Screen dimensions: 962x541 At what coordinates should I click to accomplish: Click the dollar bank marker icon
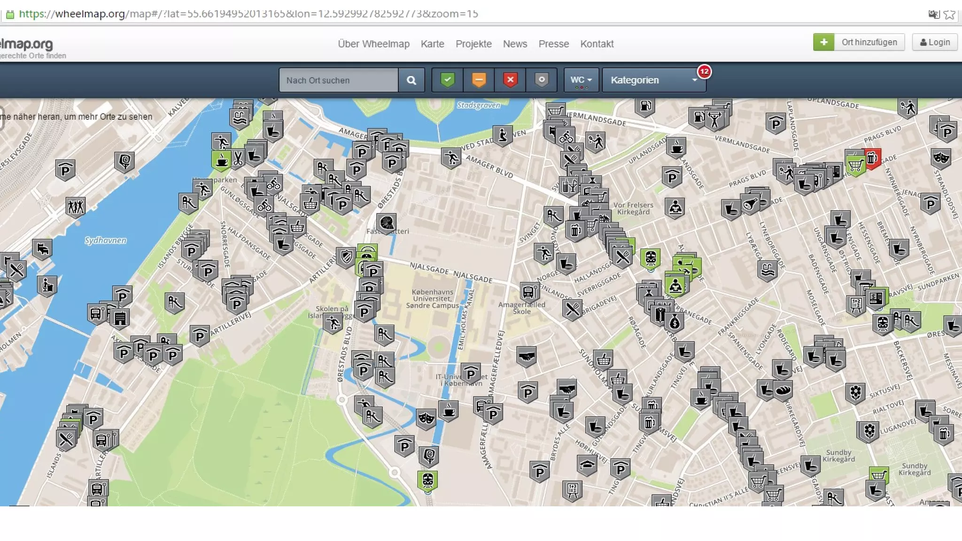point(675,322)
